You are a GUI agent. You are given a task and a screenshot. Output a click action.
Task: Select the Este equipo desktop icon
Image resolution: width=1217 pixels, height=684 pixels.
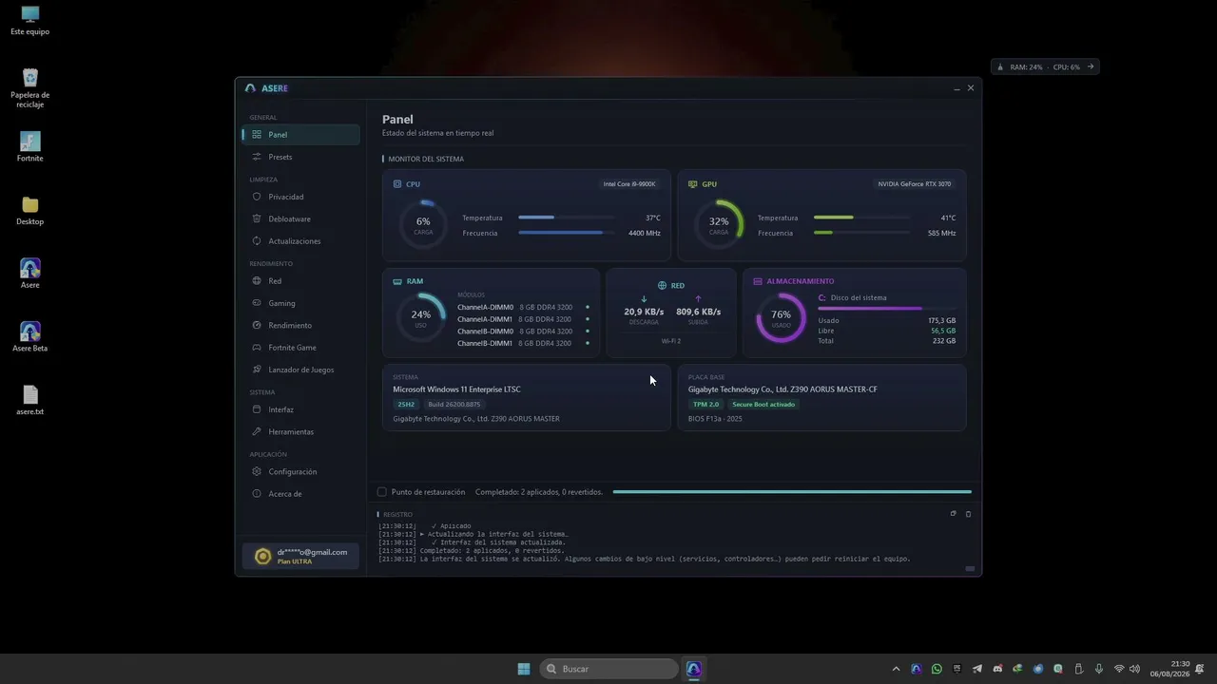(30, 21)
